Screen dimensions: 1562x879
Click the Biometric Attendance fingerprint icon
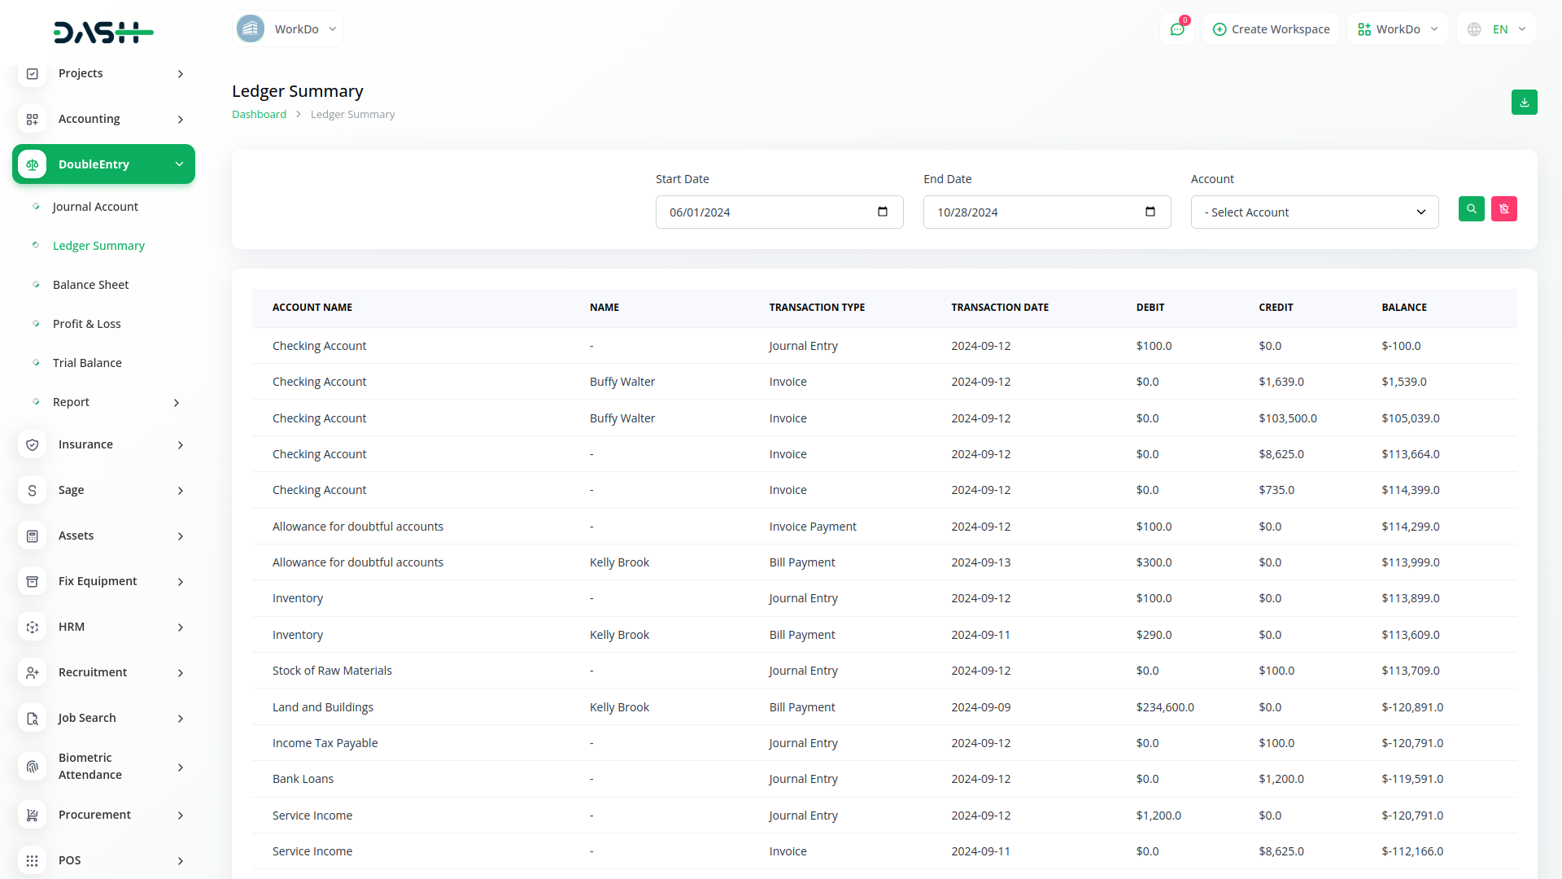[33, 767]
